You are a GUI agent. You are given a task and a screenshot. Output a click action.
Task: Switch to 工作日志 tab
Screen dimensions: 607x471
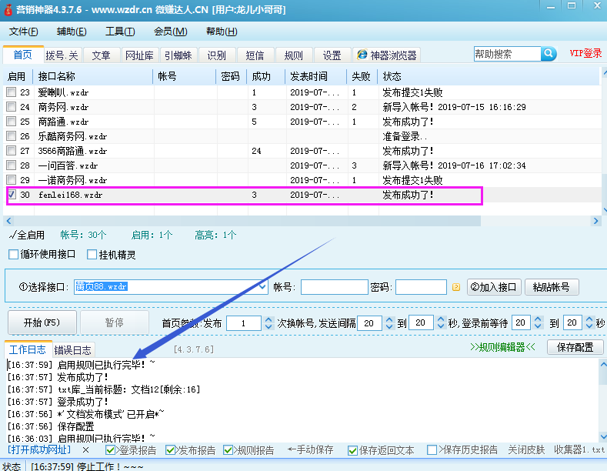(x=27, y=349)
